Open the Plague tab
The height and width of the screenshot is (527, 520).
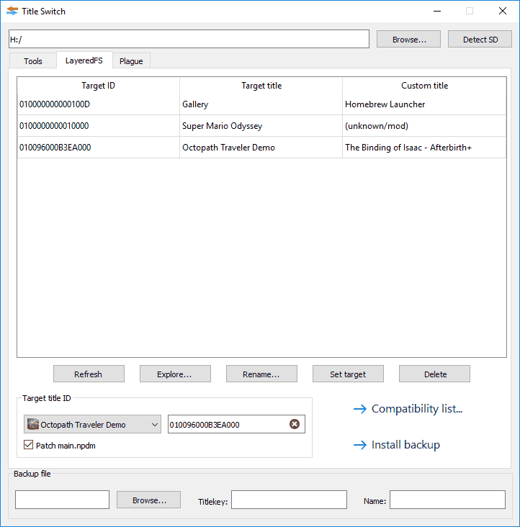131,60
